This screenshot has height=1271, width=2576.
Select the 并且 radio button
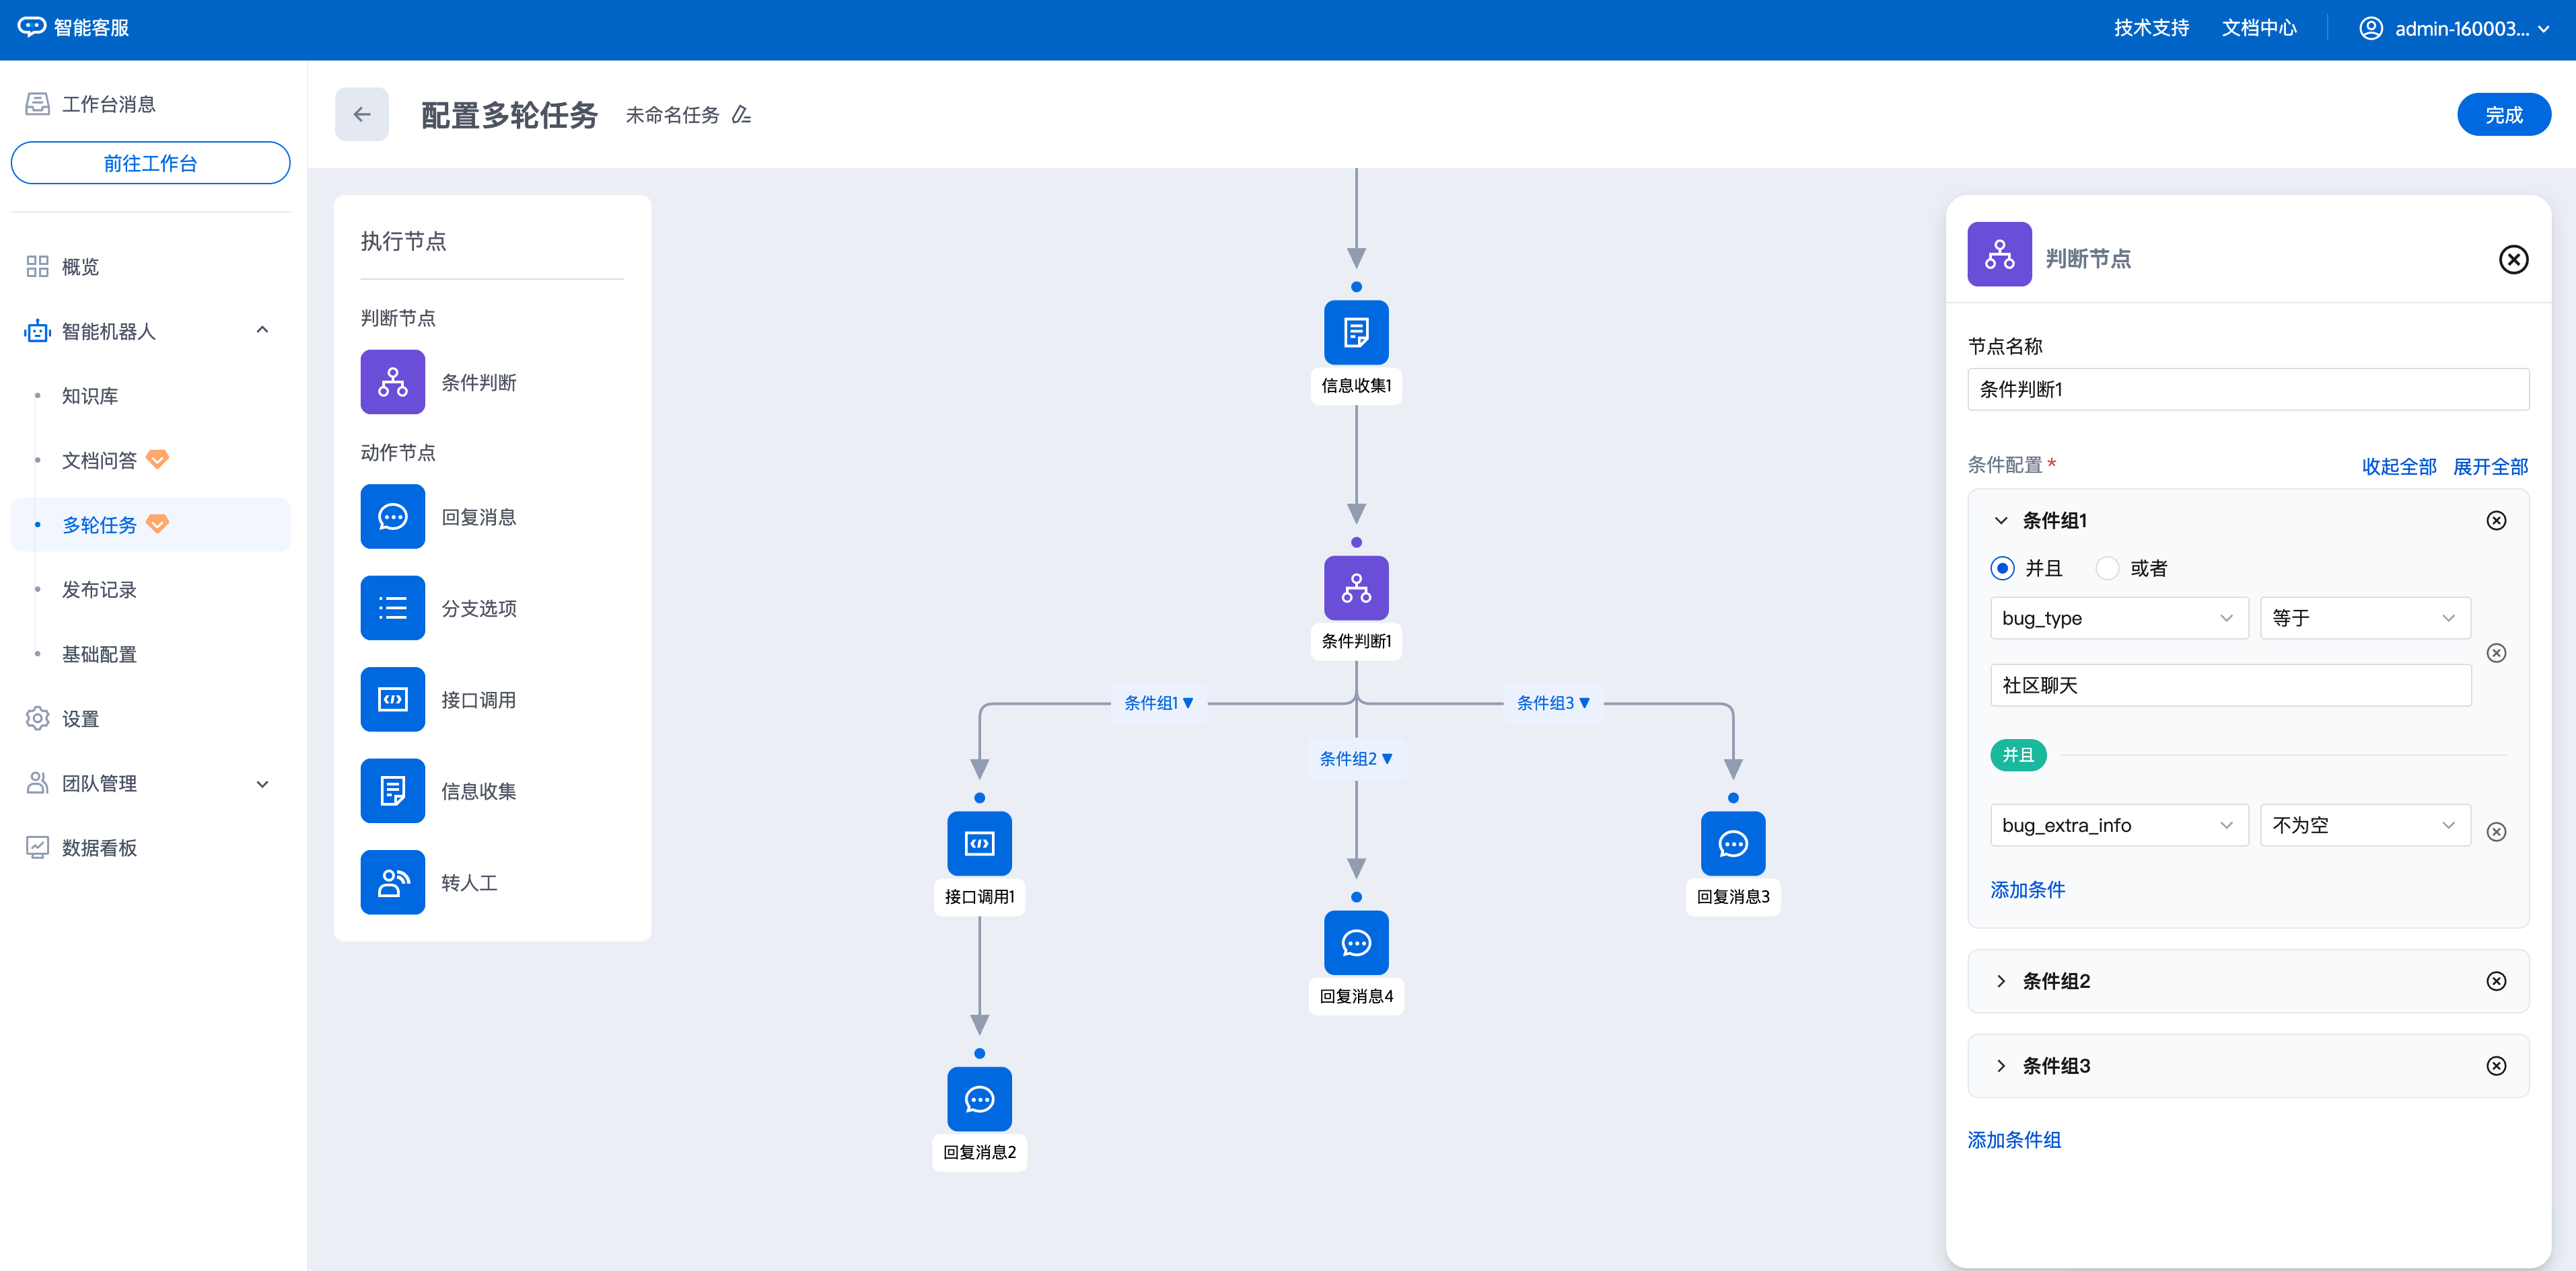click(2002, 568)
